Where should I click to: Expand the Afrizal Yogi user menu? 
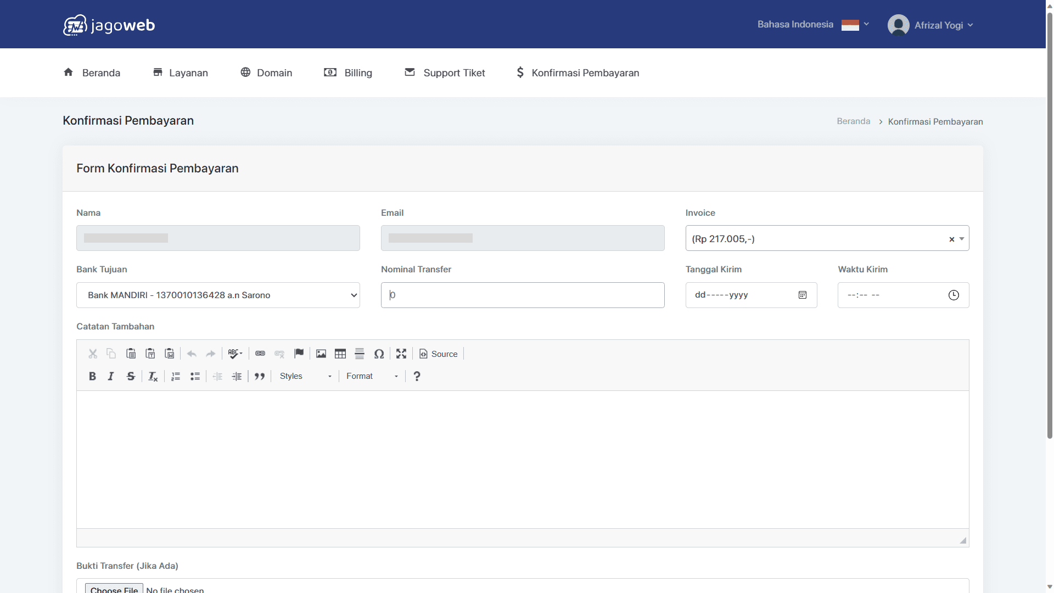coord(930,25)
